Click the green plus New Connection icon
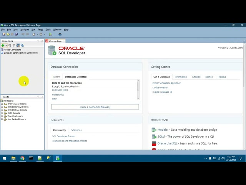The image size is (246, 185). [x=3, y=45]
